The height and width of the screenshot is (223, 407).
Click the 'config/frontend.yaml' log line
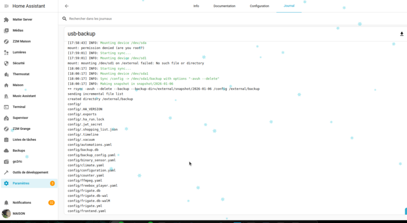pyautogui.click(x=87, y=211)
